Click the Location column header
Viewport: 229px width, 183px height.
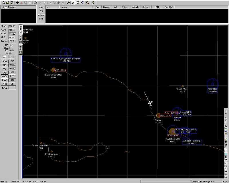[x=64, y=7]
